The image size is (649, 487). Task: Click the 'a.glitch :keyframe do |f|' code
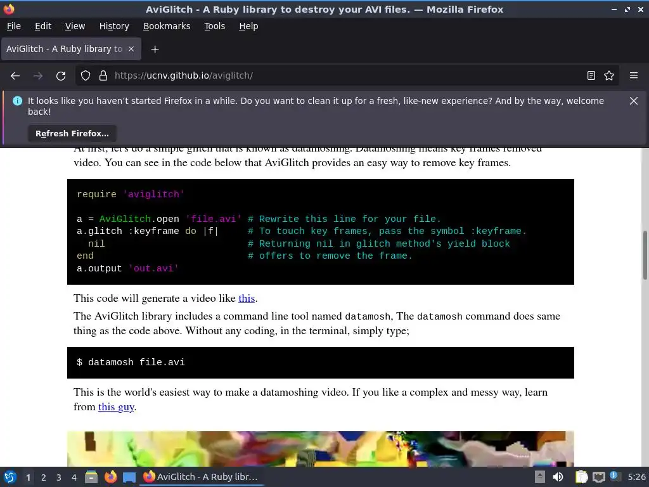click(x=147, y=231)
